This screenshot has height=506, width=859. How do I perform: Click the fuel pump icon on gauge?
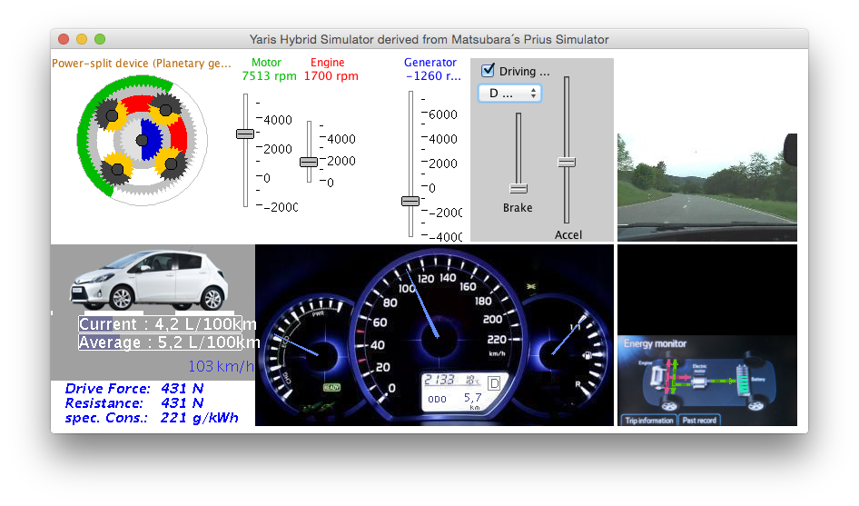pos(587,355)
